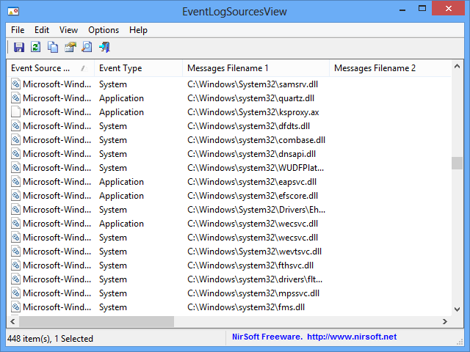Click the Find magnifier toolbar icon
The image size is (470, 352).
point(87,47)
